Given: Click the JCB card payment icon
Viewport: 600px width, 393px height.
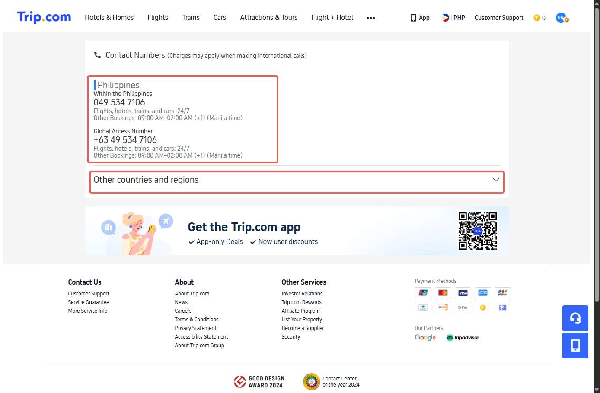Looking at the screenshot, I should [x=502, y=292].
